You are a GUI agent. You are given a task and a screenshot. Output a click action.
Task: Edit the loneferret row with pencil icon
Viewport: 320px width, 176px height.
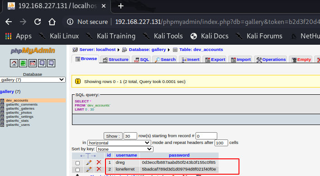[x=89, y=169]
